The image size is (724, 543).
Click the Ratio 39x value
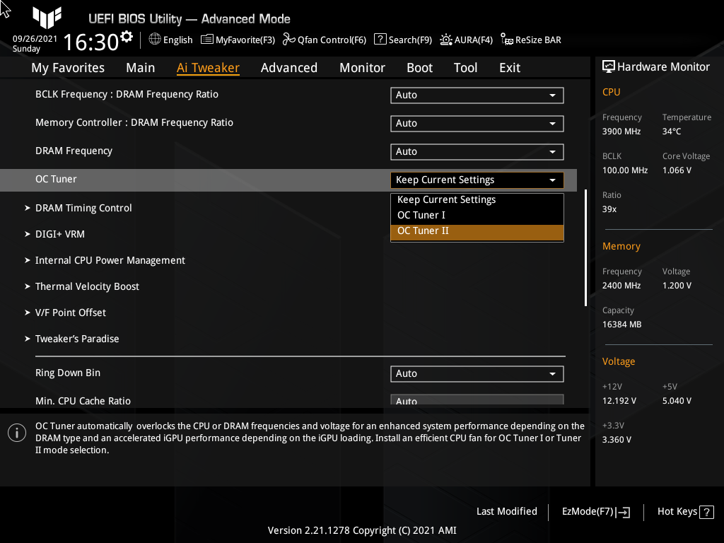point(609,209)
